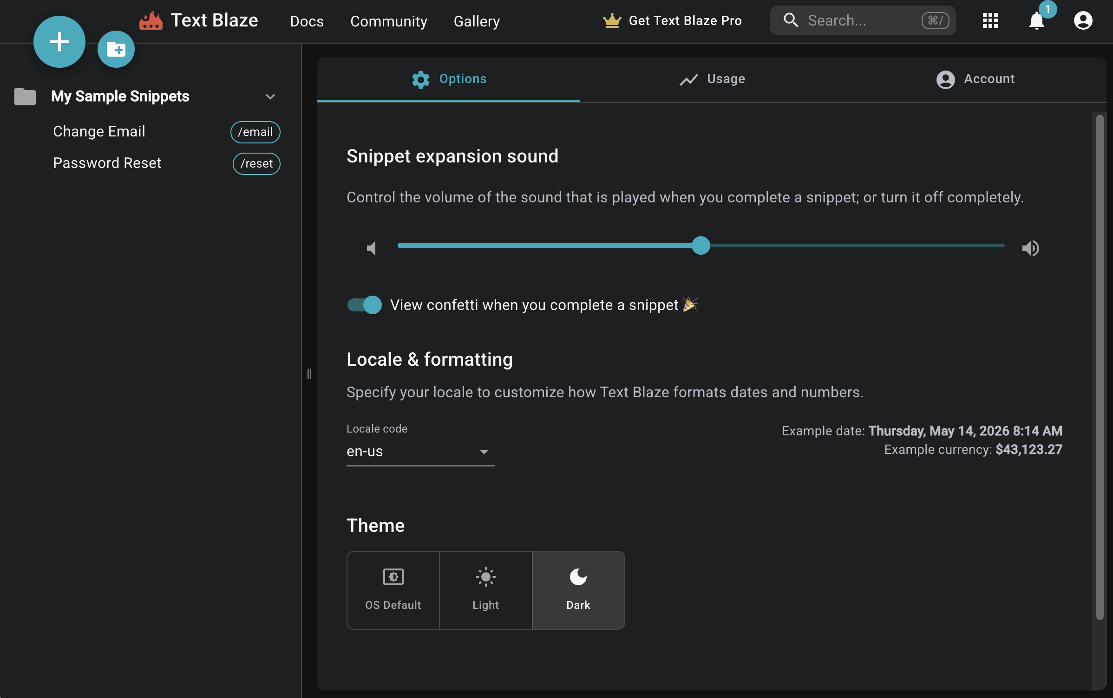Viewport: 1113px width, 698px height.
Task: Click the /email shortcut badge
Action: tap(255, 132)
